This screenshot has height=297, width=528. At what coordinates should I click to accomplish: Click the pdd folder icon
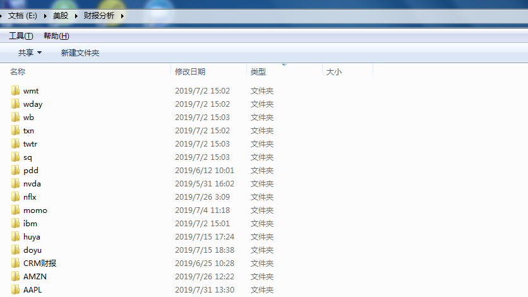15,170
